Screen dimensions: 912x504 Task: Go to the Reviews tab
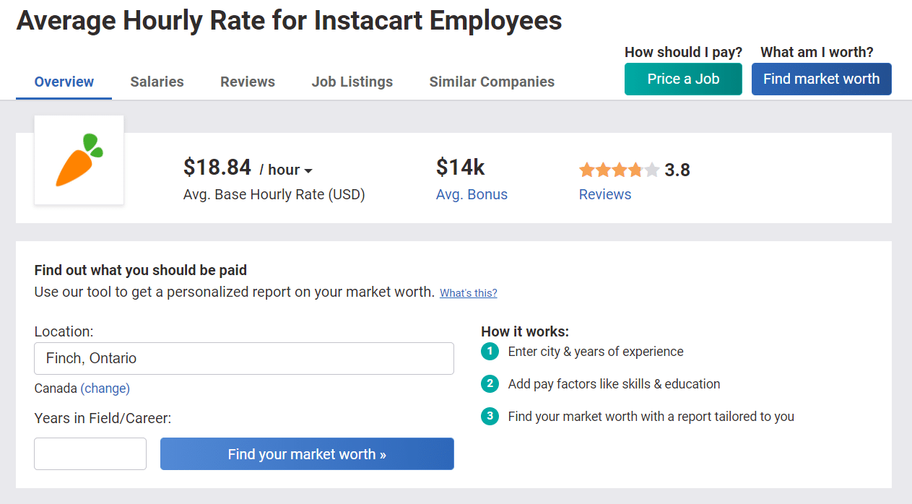click(x=248, y=82)
